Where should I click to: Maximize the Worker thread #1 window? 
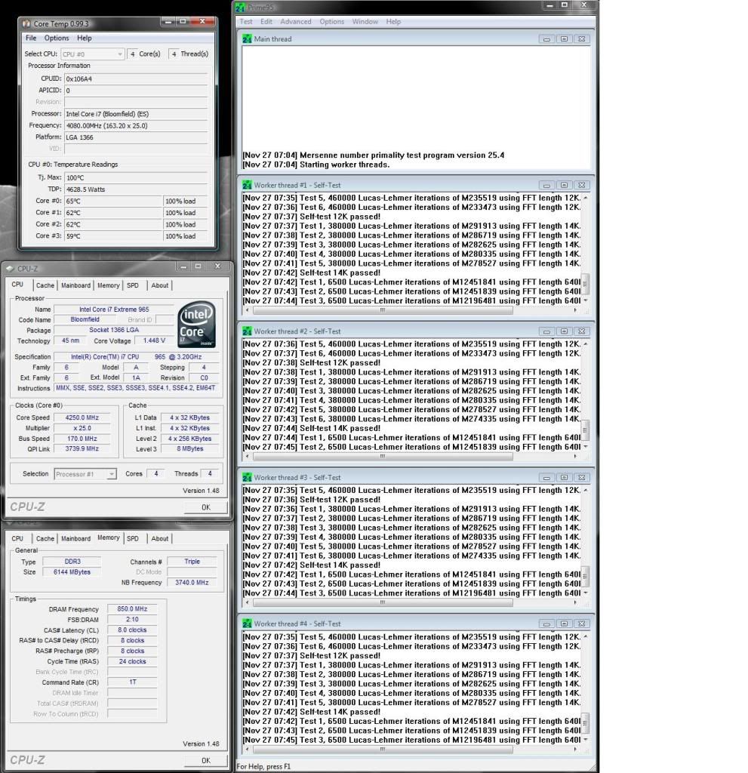[x=564, y=186]
